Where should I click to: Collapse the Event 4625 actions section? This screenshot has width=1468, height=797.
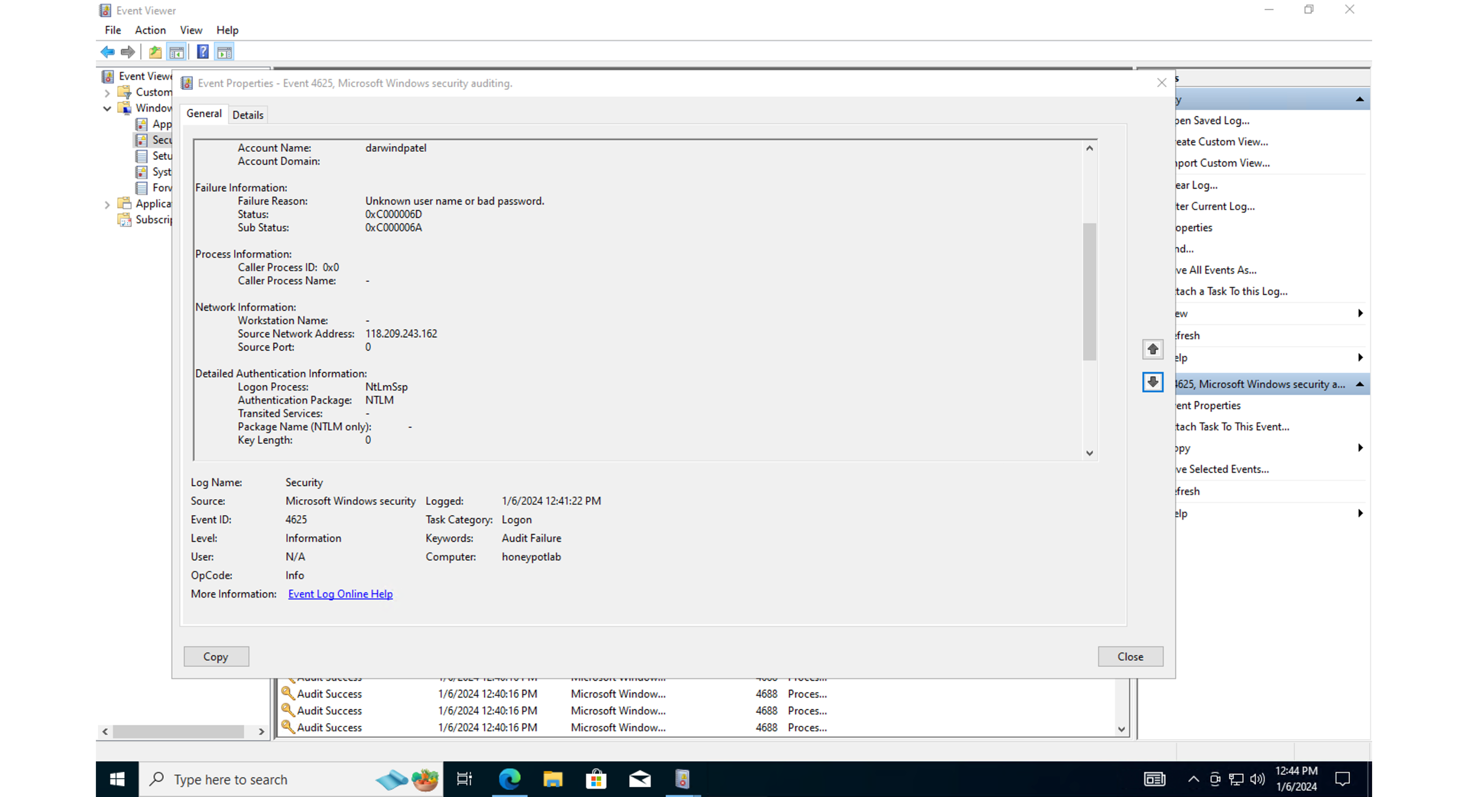[x=1360, y=384]
